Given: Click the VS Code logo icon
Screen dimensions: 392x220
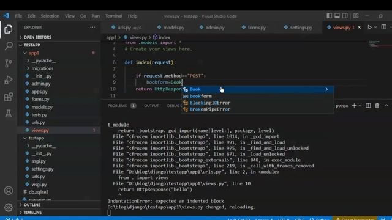Looking at the screenshot, I should [6, 16].
